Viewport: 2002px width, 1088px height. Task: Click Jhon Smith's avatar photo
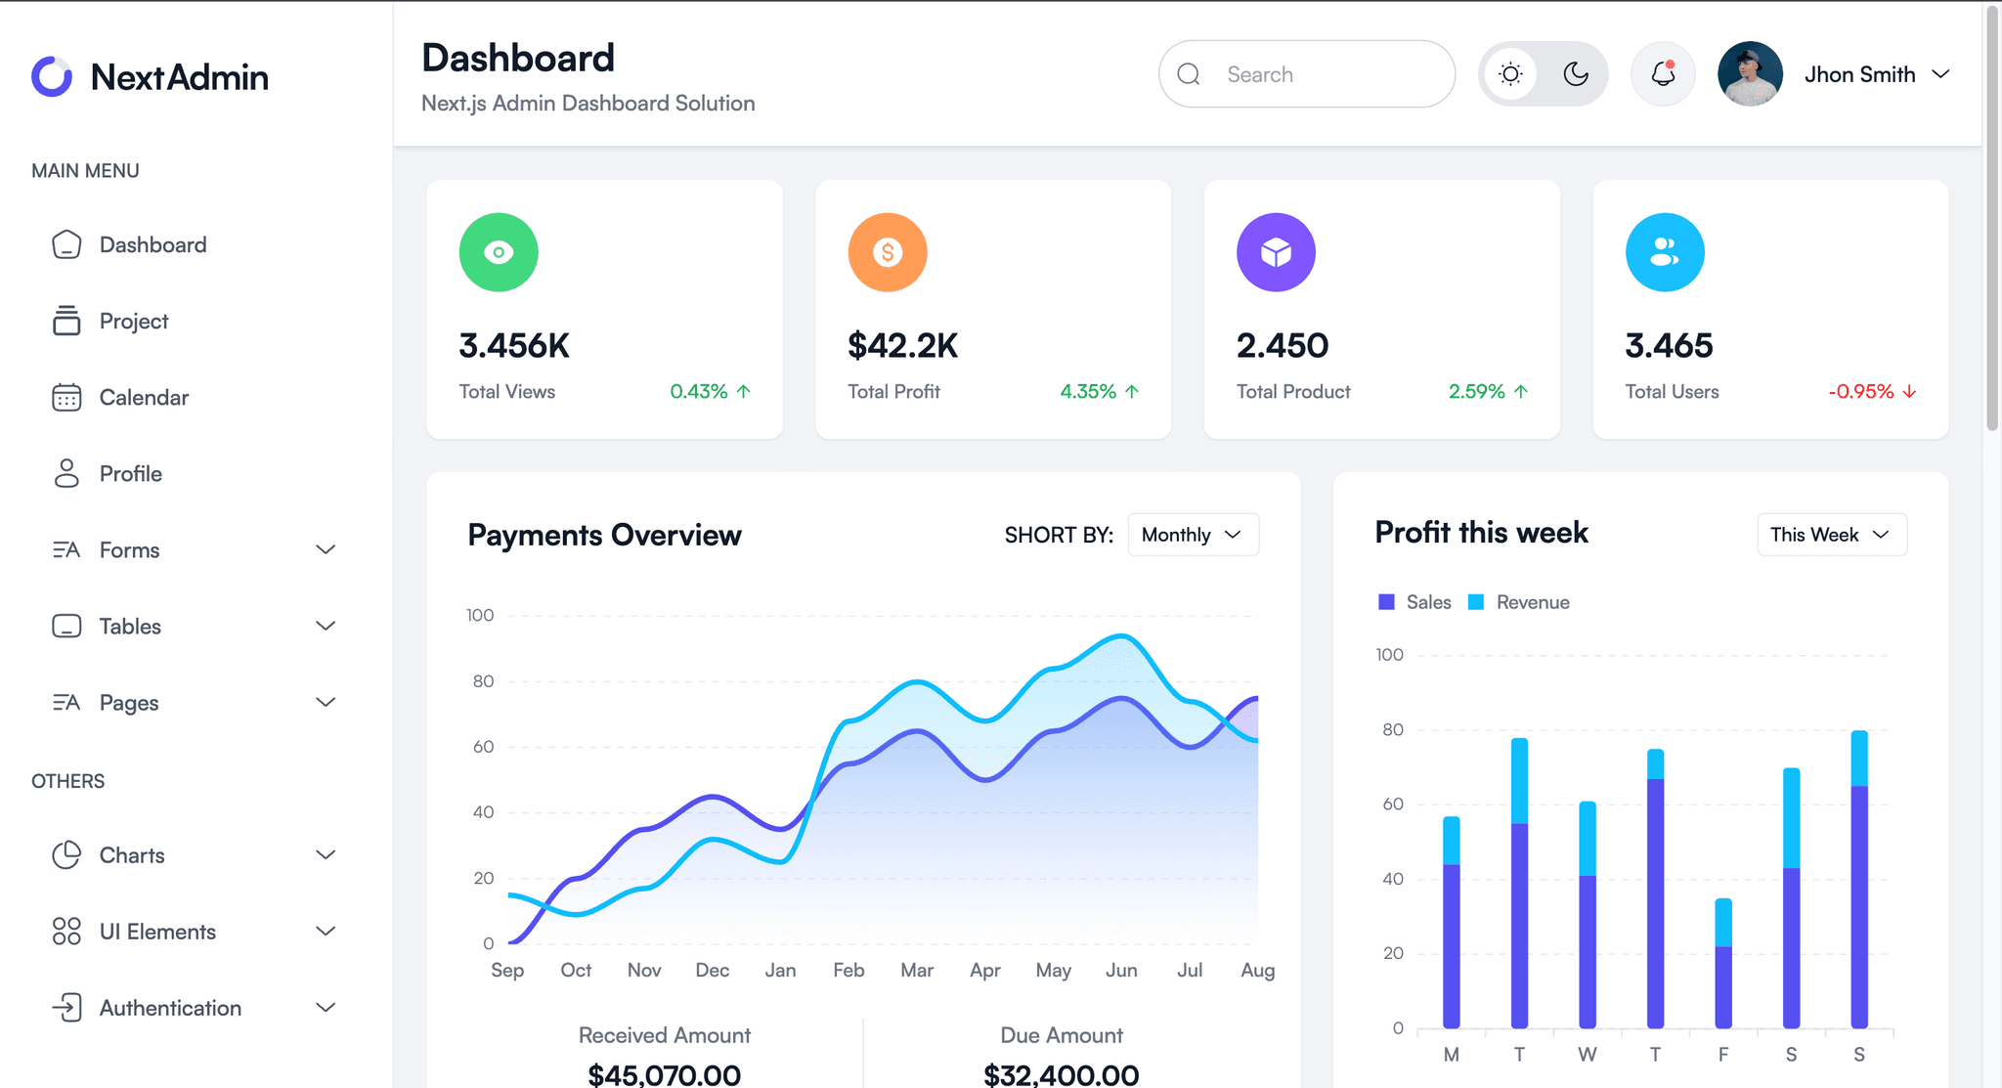pos(1750,74)
